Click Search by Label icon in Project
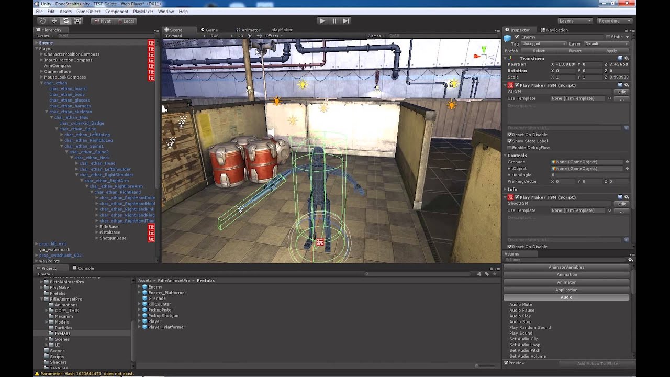The height and width of the screenshot is (377, 670). (x=487, y=274)
